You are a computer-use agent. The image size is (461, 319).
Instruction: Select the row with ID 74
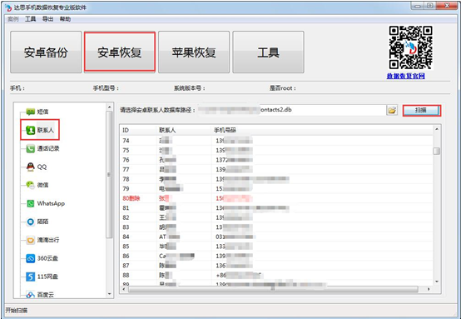(x=276, y=141)
